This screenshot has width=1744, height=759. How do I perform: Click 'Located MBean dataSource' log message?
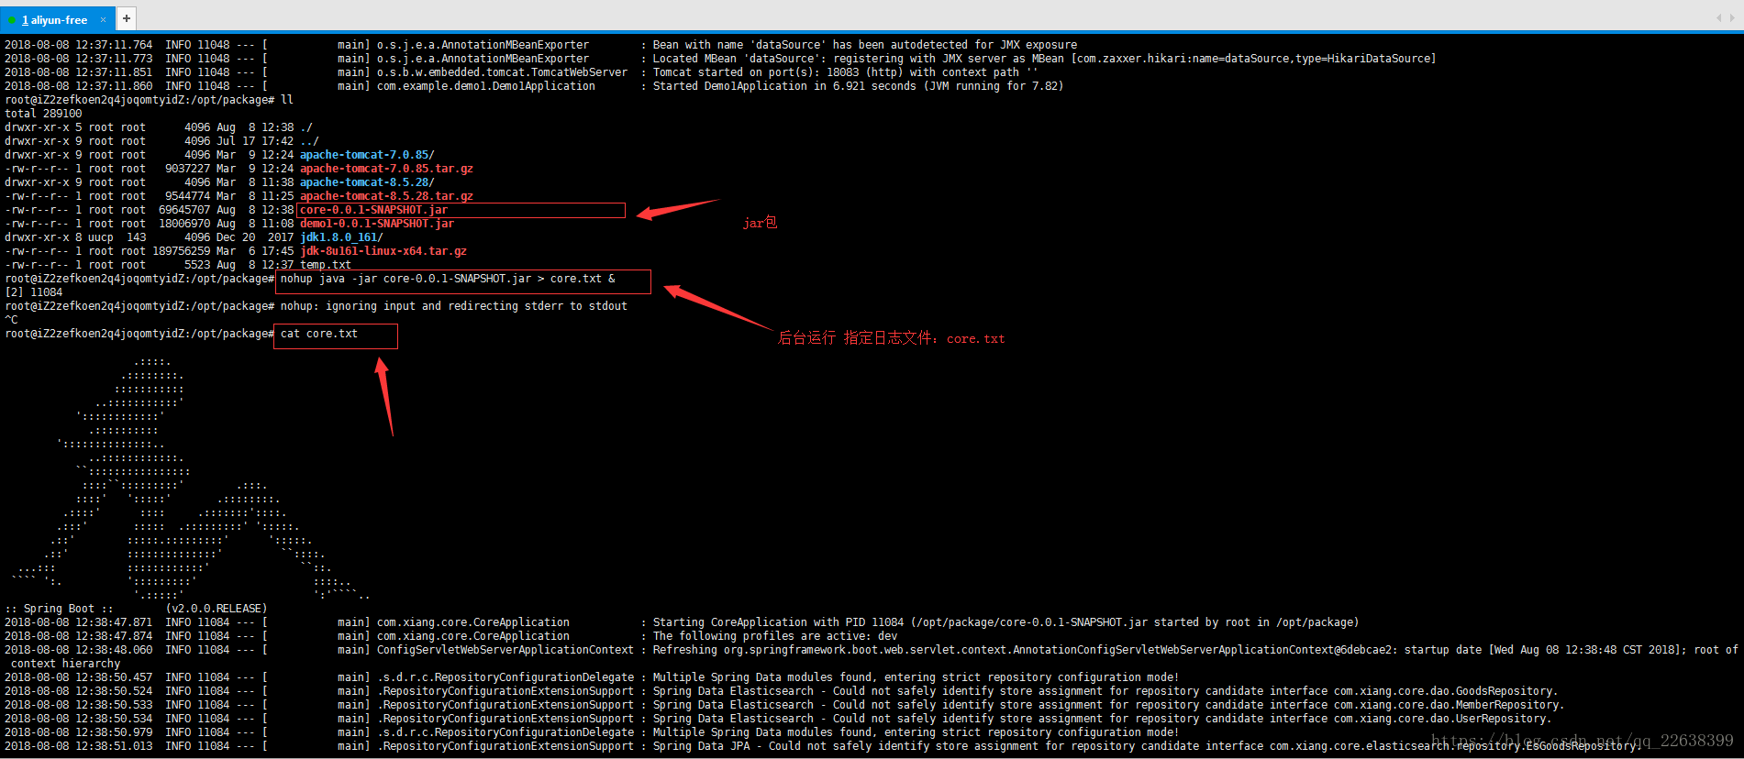pos(1044,59)
